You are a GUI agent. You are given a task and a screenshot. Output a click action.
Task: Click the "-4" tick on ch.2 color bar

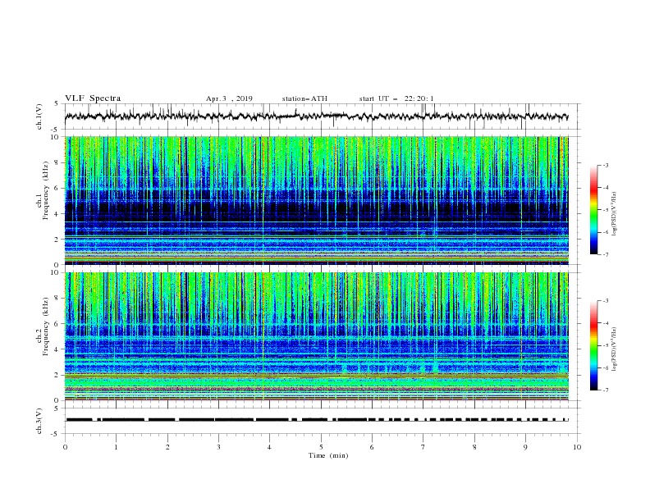[605, 323]
